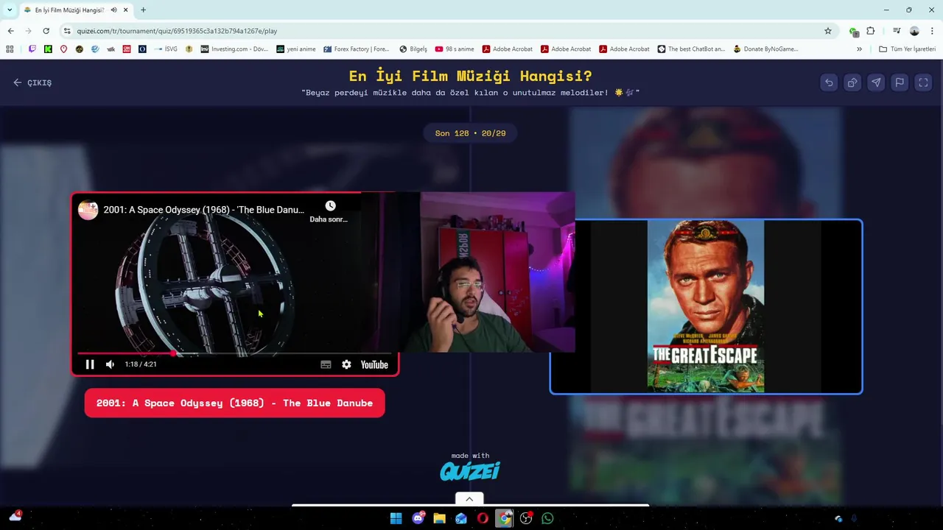Select The Great Escape poster card
Viewport: 943px width, 530px height.
[706, 306]
